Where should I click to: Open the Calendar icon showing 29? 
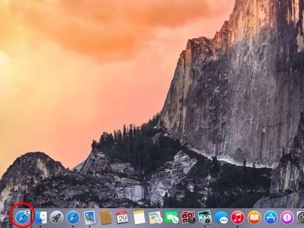(122, 217)
